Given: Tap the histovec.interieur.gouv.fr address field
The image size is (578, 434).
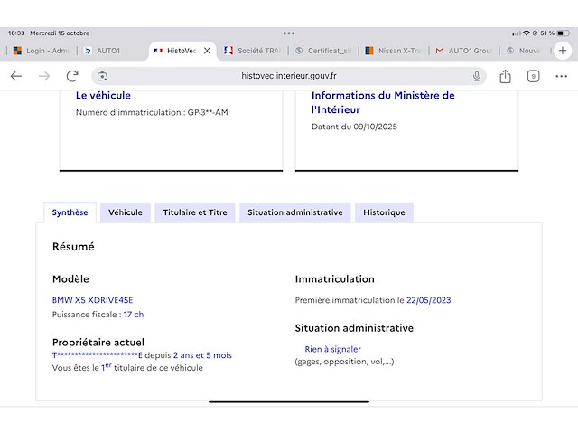Looking at the screenshot, I should pos(289,76).
